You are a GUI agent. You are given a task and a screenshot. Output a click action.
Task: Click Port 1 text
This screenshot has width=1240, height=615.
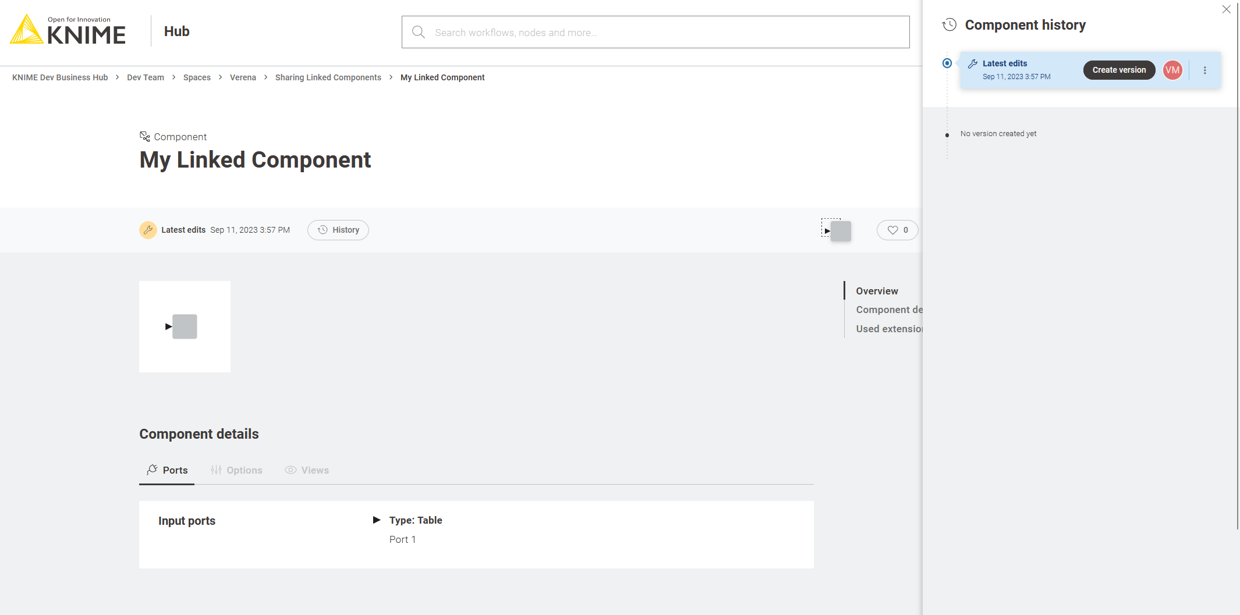tap(402, 539)
